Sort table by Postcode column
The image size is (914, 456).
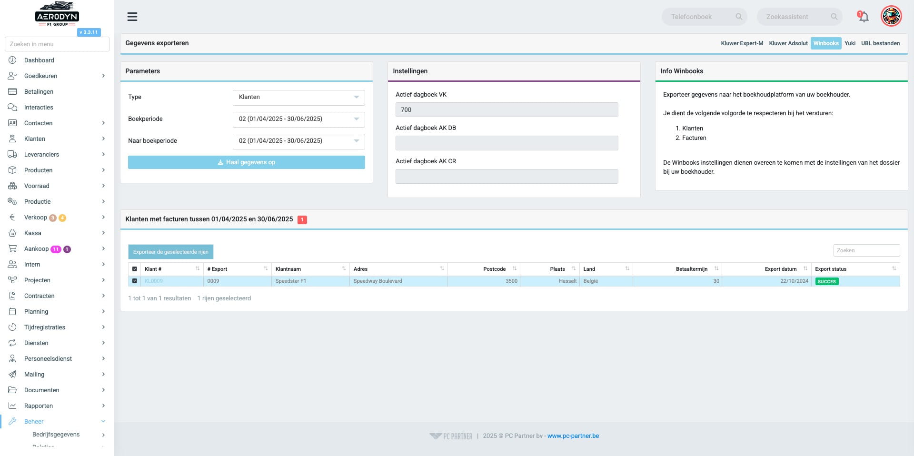[x=484, y=269]
